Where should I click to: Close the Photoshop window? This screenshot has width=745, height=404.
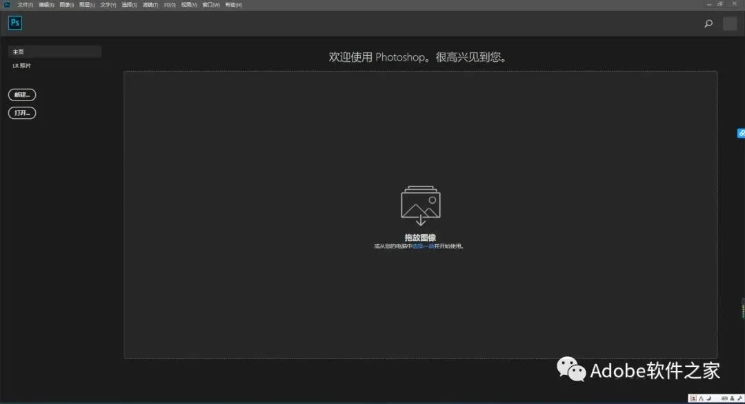pyautogui.click(x=734, y=4)
